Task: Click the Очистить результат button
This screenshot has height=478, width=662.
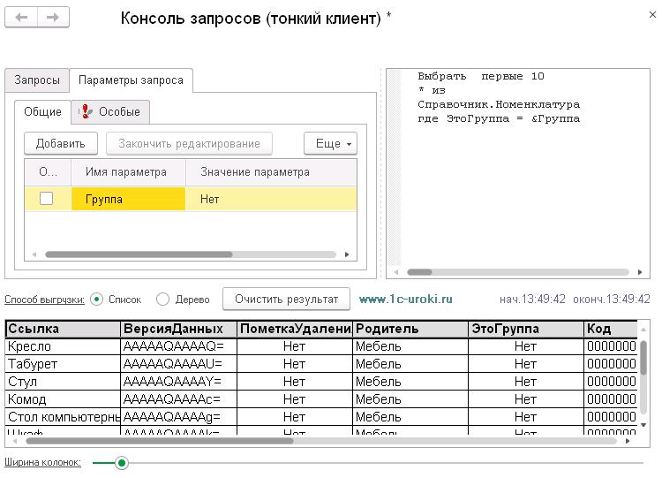Action: pyautogui.click(x=286, y=300)
